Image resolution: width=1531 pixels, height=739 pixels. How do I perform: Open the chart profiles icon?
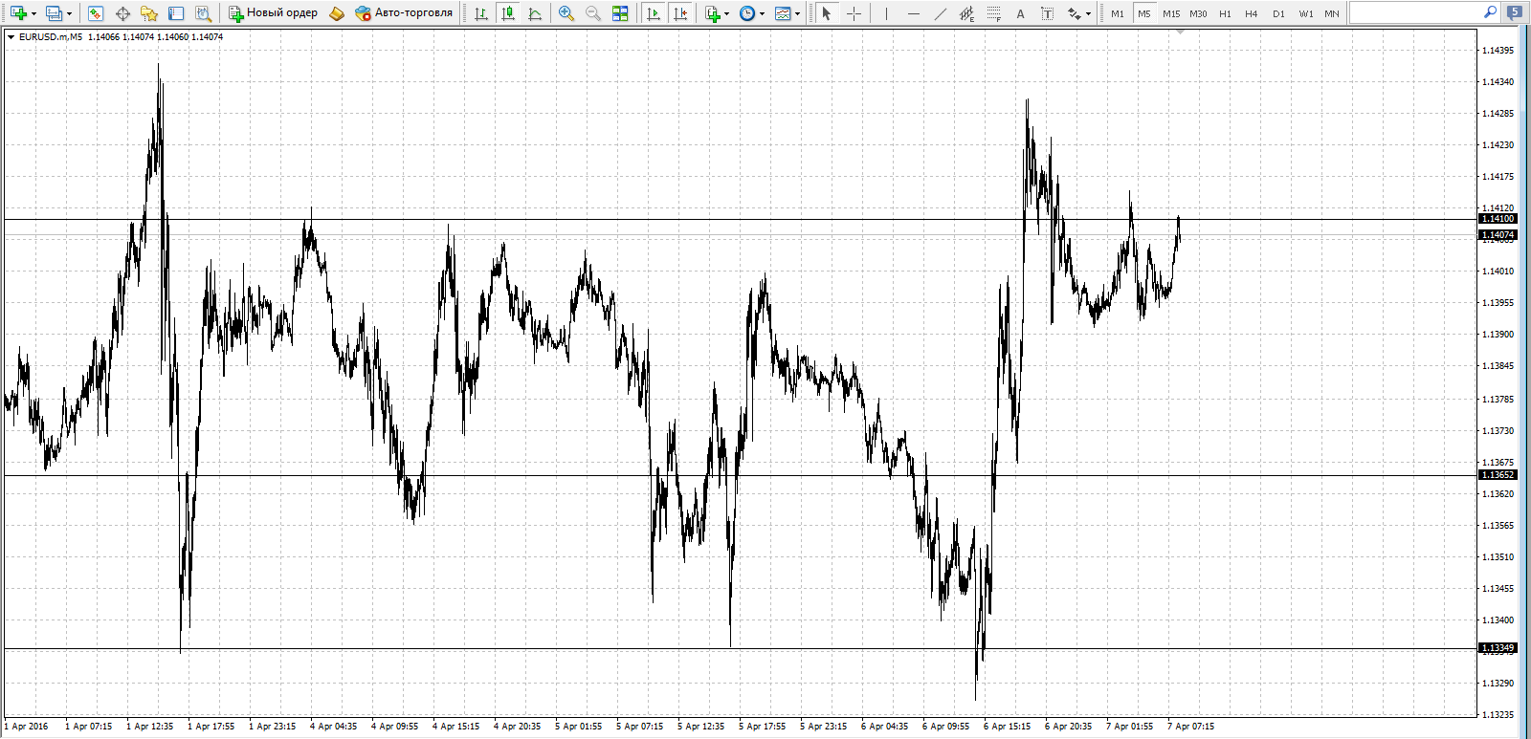pyautogui.click(x=54, y=13)
